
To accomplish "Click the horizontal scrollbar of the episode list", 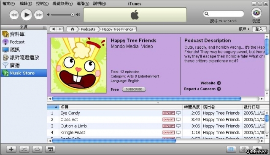I will click(114, 141).
